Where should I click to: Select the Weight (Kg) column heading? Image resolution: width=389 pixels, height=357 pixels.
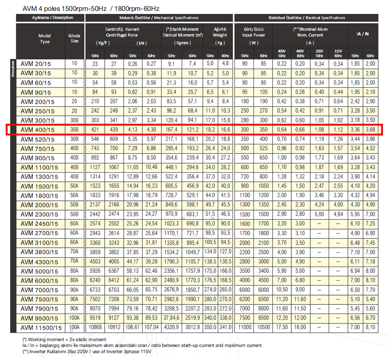[x=220, y=36]
